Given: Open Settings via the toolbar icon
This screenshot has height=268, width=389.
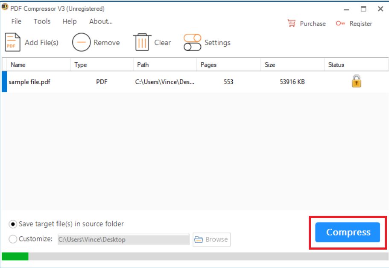Looking at the screenshot, I should 192,42.
